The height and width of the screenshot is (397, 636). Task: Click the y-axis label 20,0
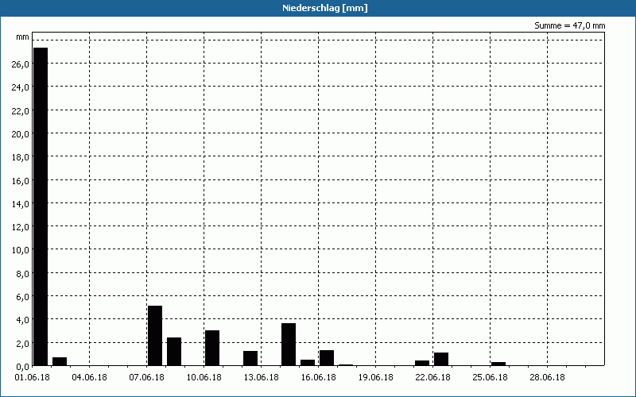point(21,133)
